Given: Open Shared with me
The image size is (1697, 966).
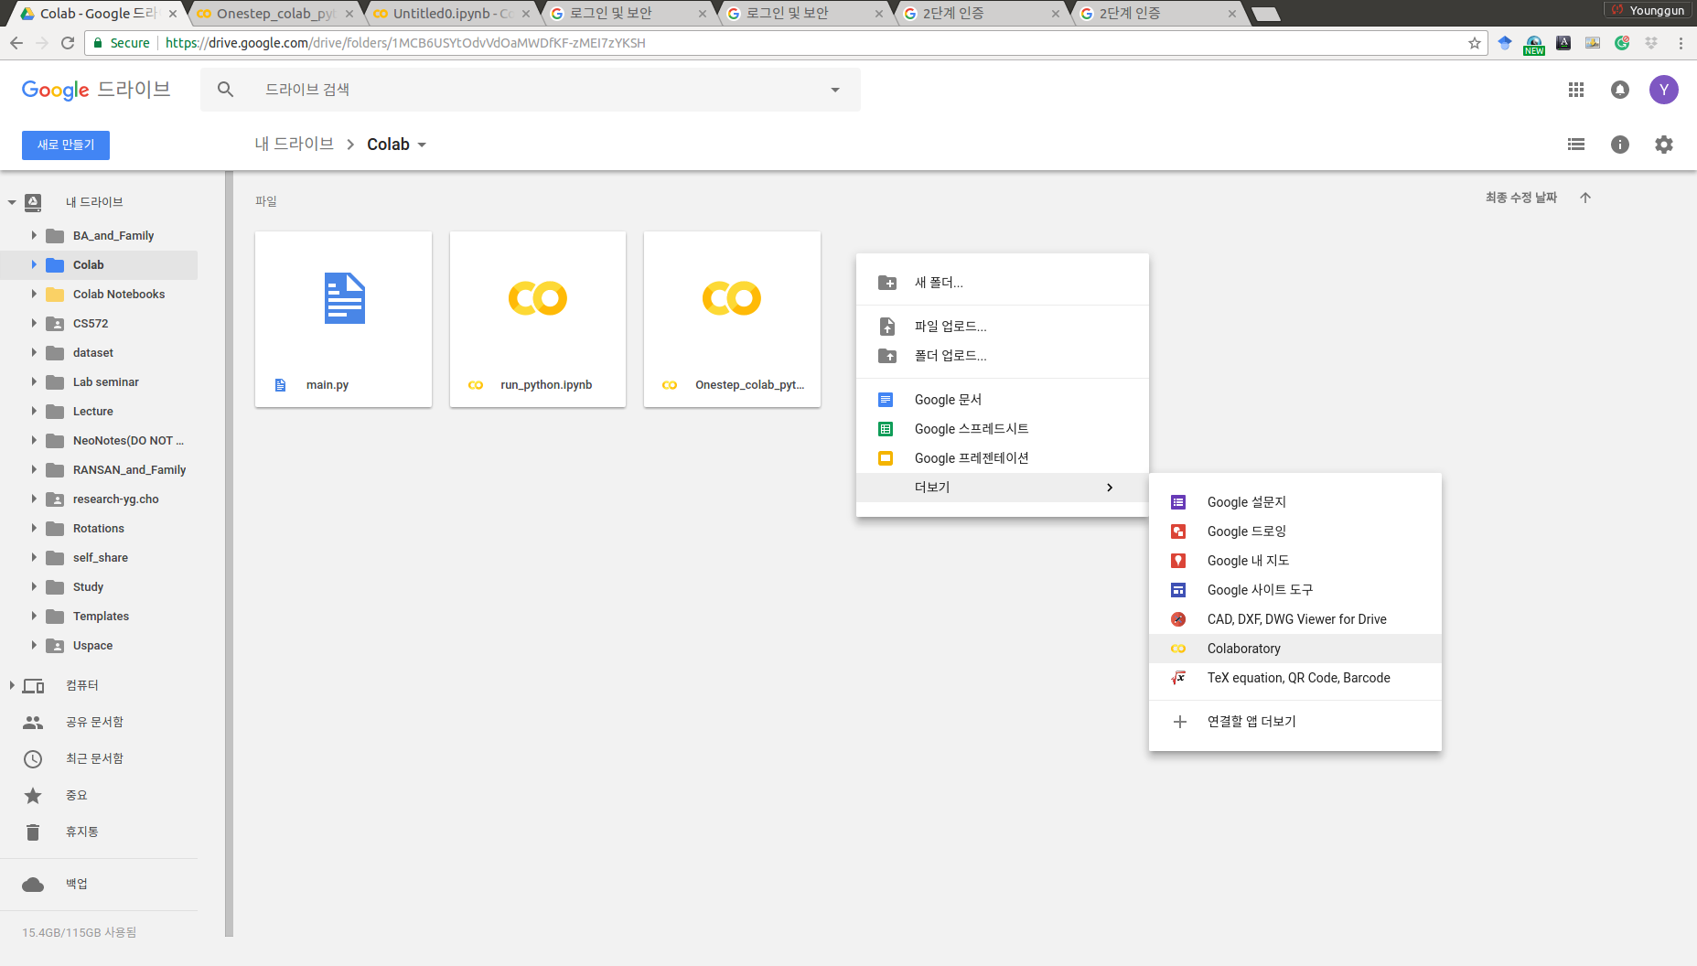Looking at the screenshot, I should (94, 722).
